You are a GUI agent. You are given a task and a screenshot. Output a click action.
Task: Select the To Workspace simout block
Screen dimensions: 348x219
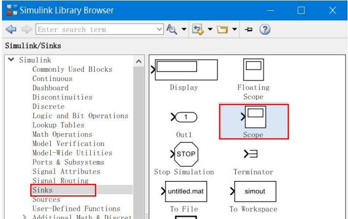253,192
